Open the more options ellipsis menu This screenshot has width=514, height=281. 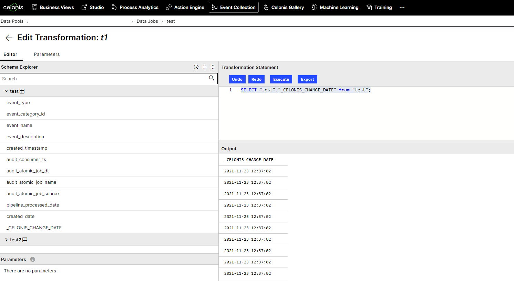tap(402, 7)
